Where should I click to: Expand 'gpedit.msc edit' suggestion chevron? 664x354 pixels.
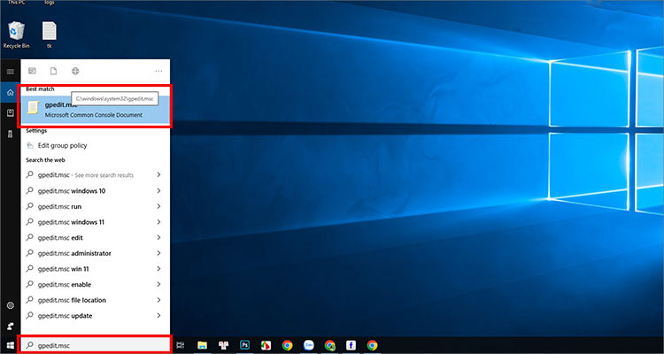click(158, 237)
